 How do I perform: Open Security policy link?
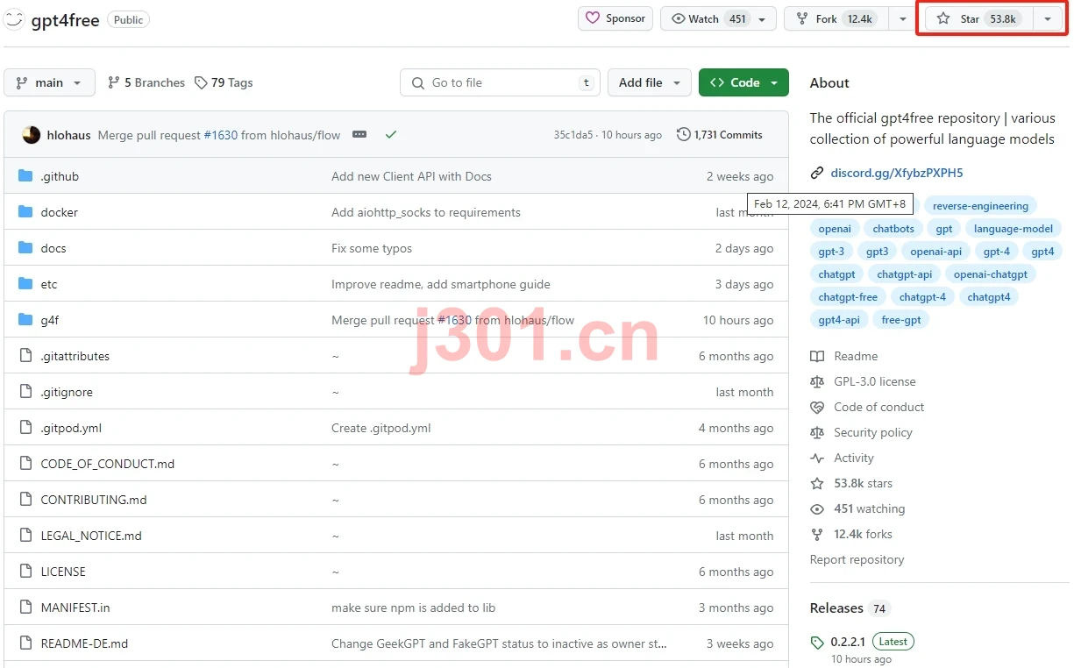(x=872, y=432)
